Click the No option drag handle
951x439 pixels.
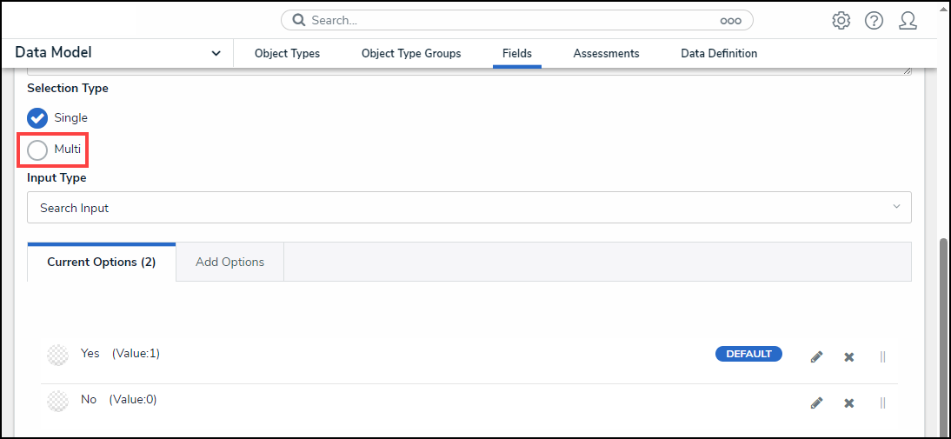pos(882,402)
